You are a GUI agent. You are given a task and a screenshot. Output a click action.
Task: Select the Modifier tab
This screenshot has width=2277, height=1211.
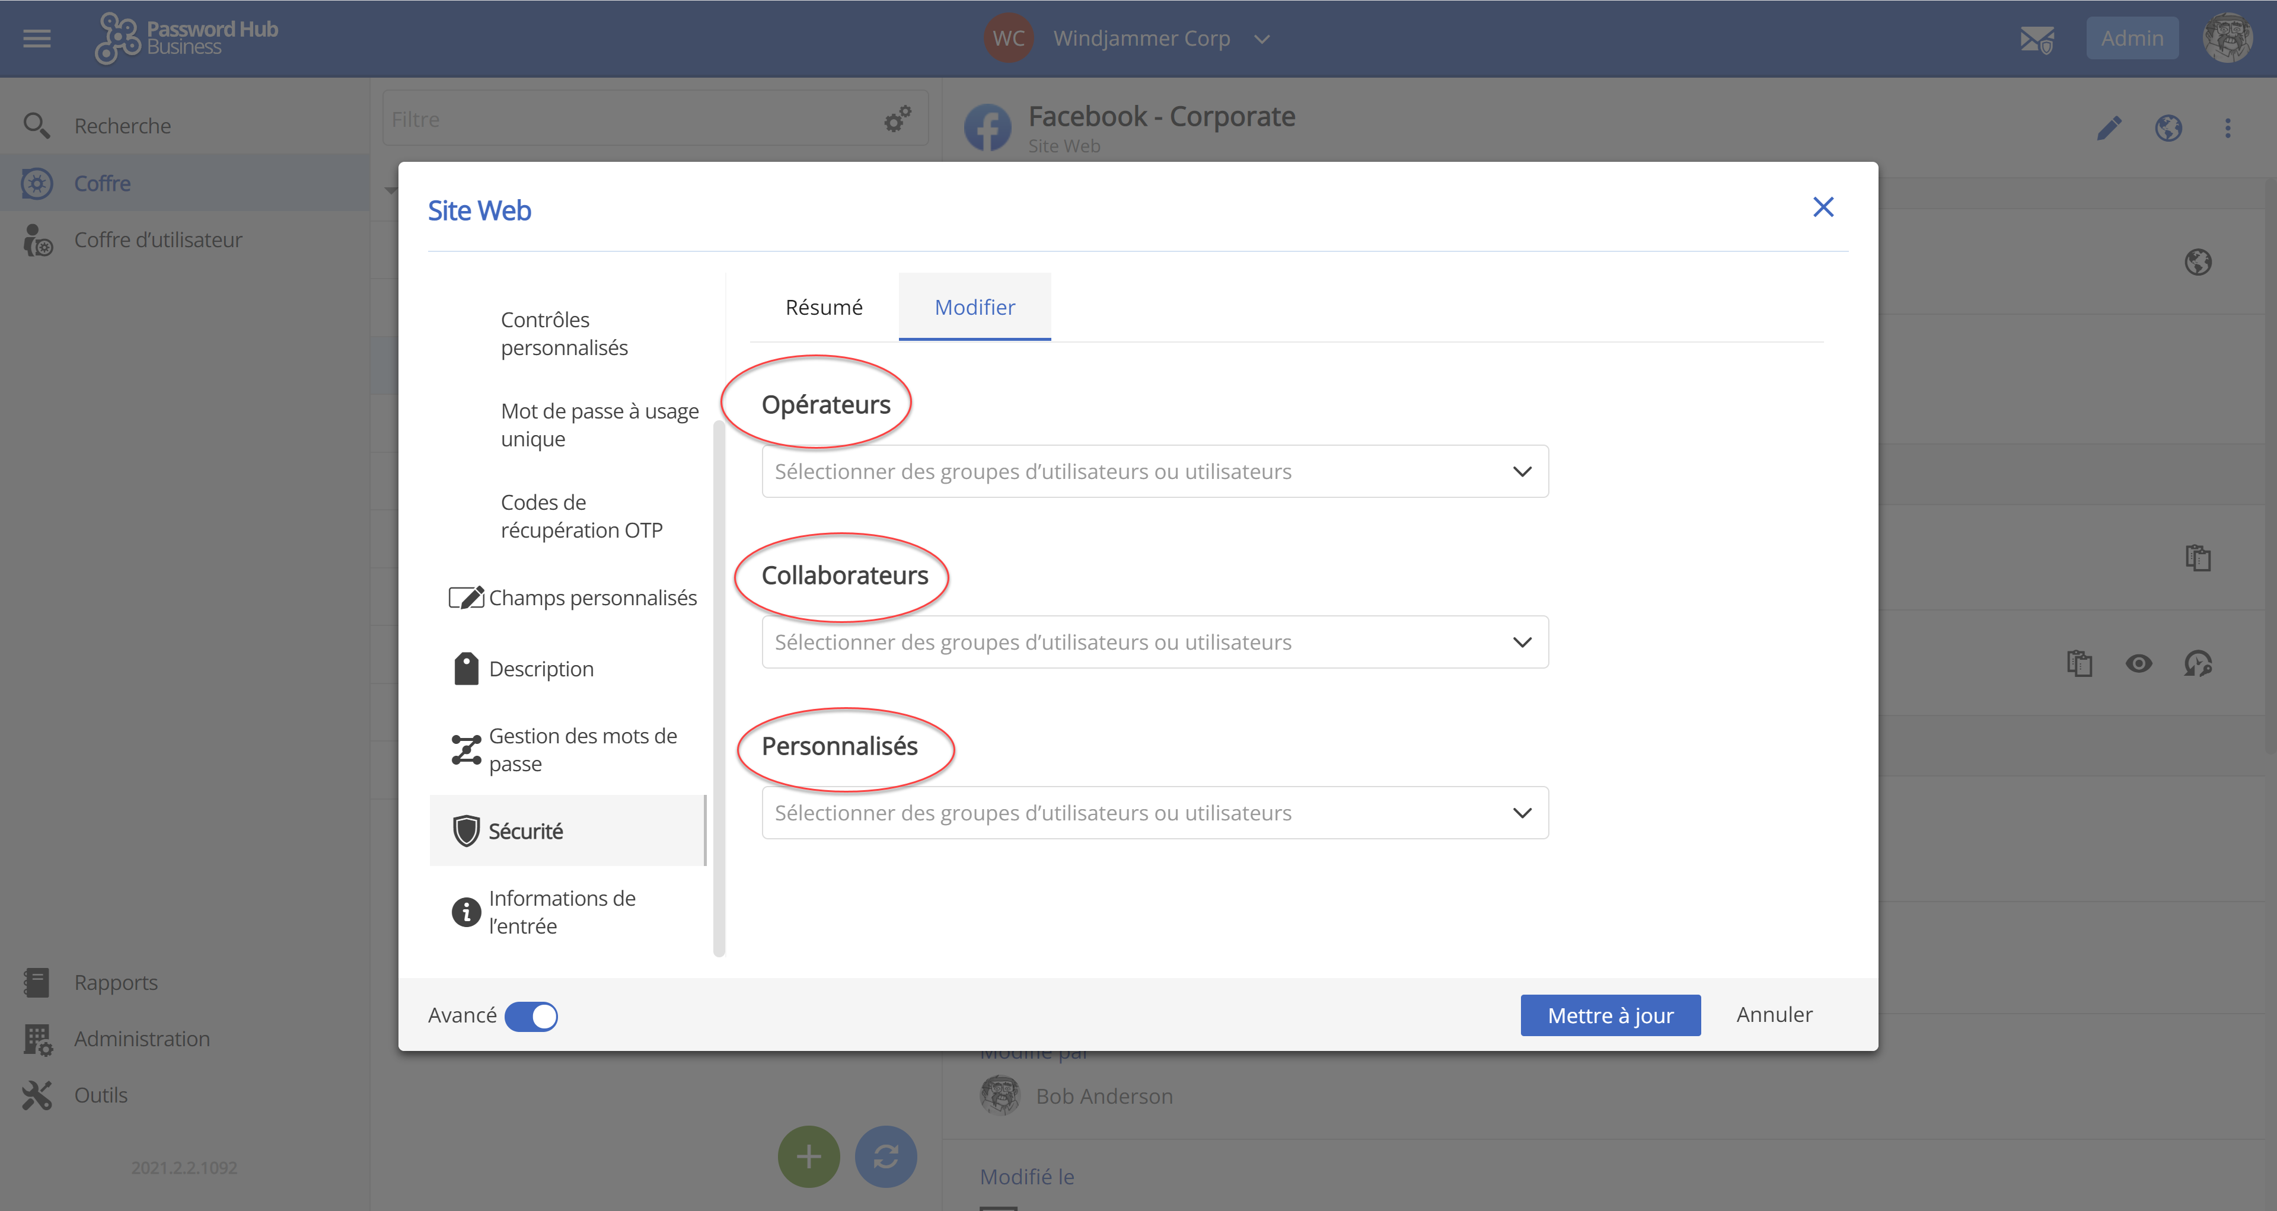tap(975, 308)
